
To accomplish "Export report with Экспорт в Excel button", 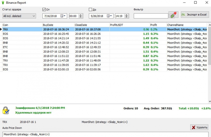I will [195, 15].
